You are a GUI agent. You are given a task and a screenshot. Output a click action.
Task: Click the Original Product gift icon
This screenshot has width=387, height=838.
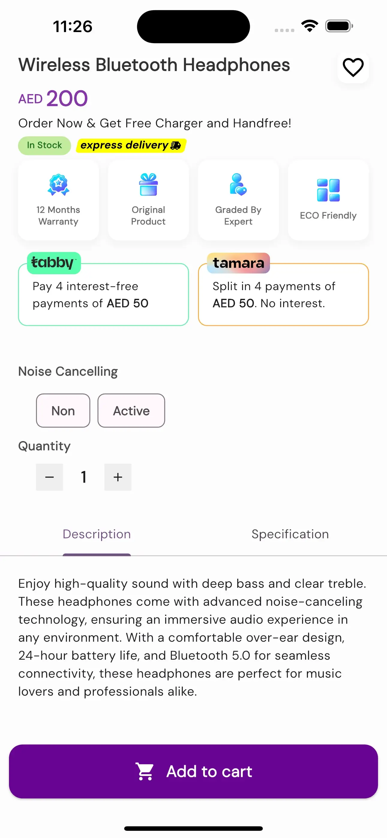148,184
